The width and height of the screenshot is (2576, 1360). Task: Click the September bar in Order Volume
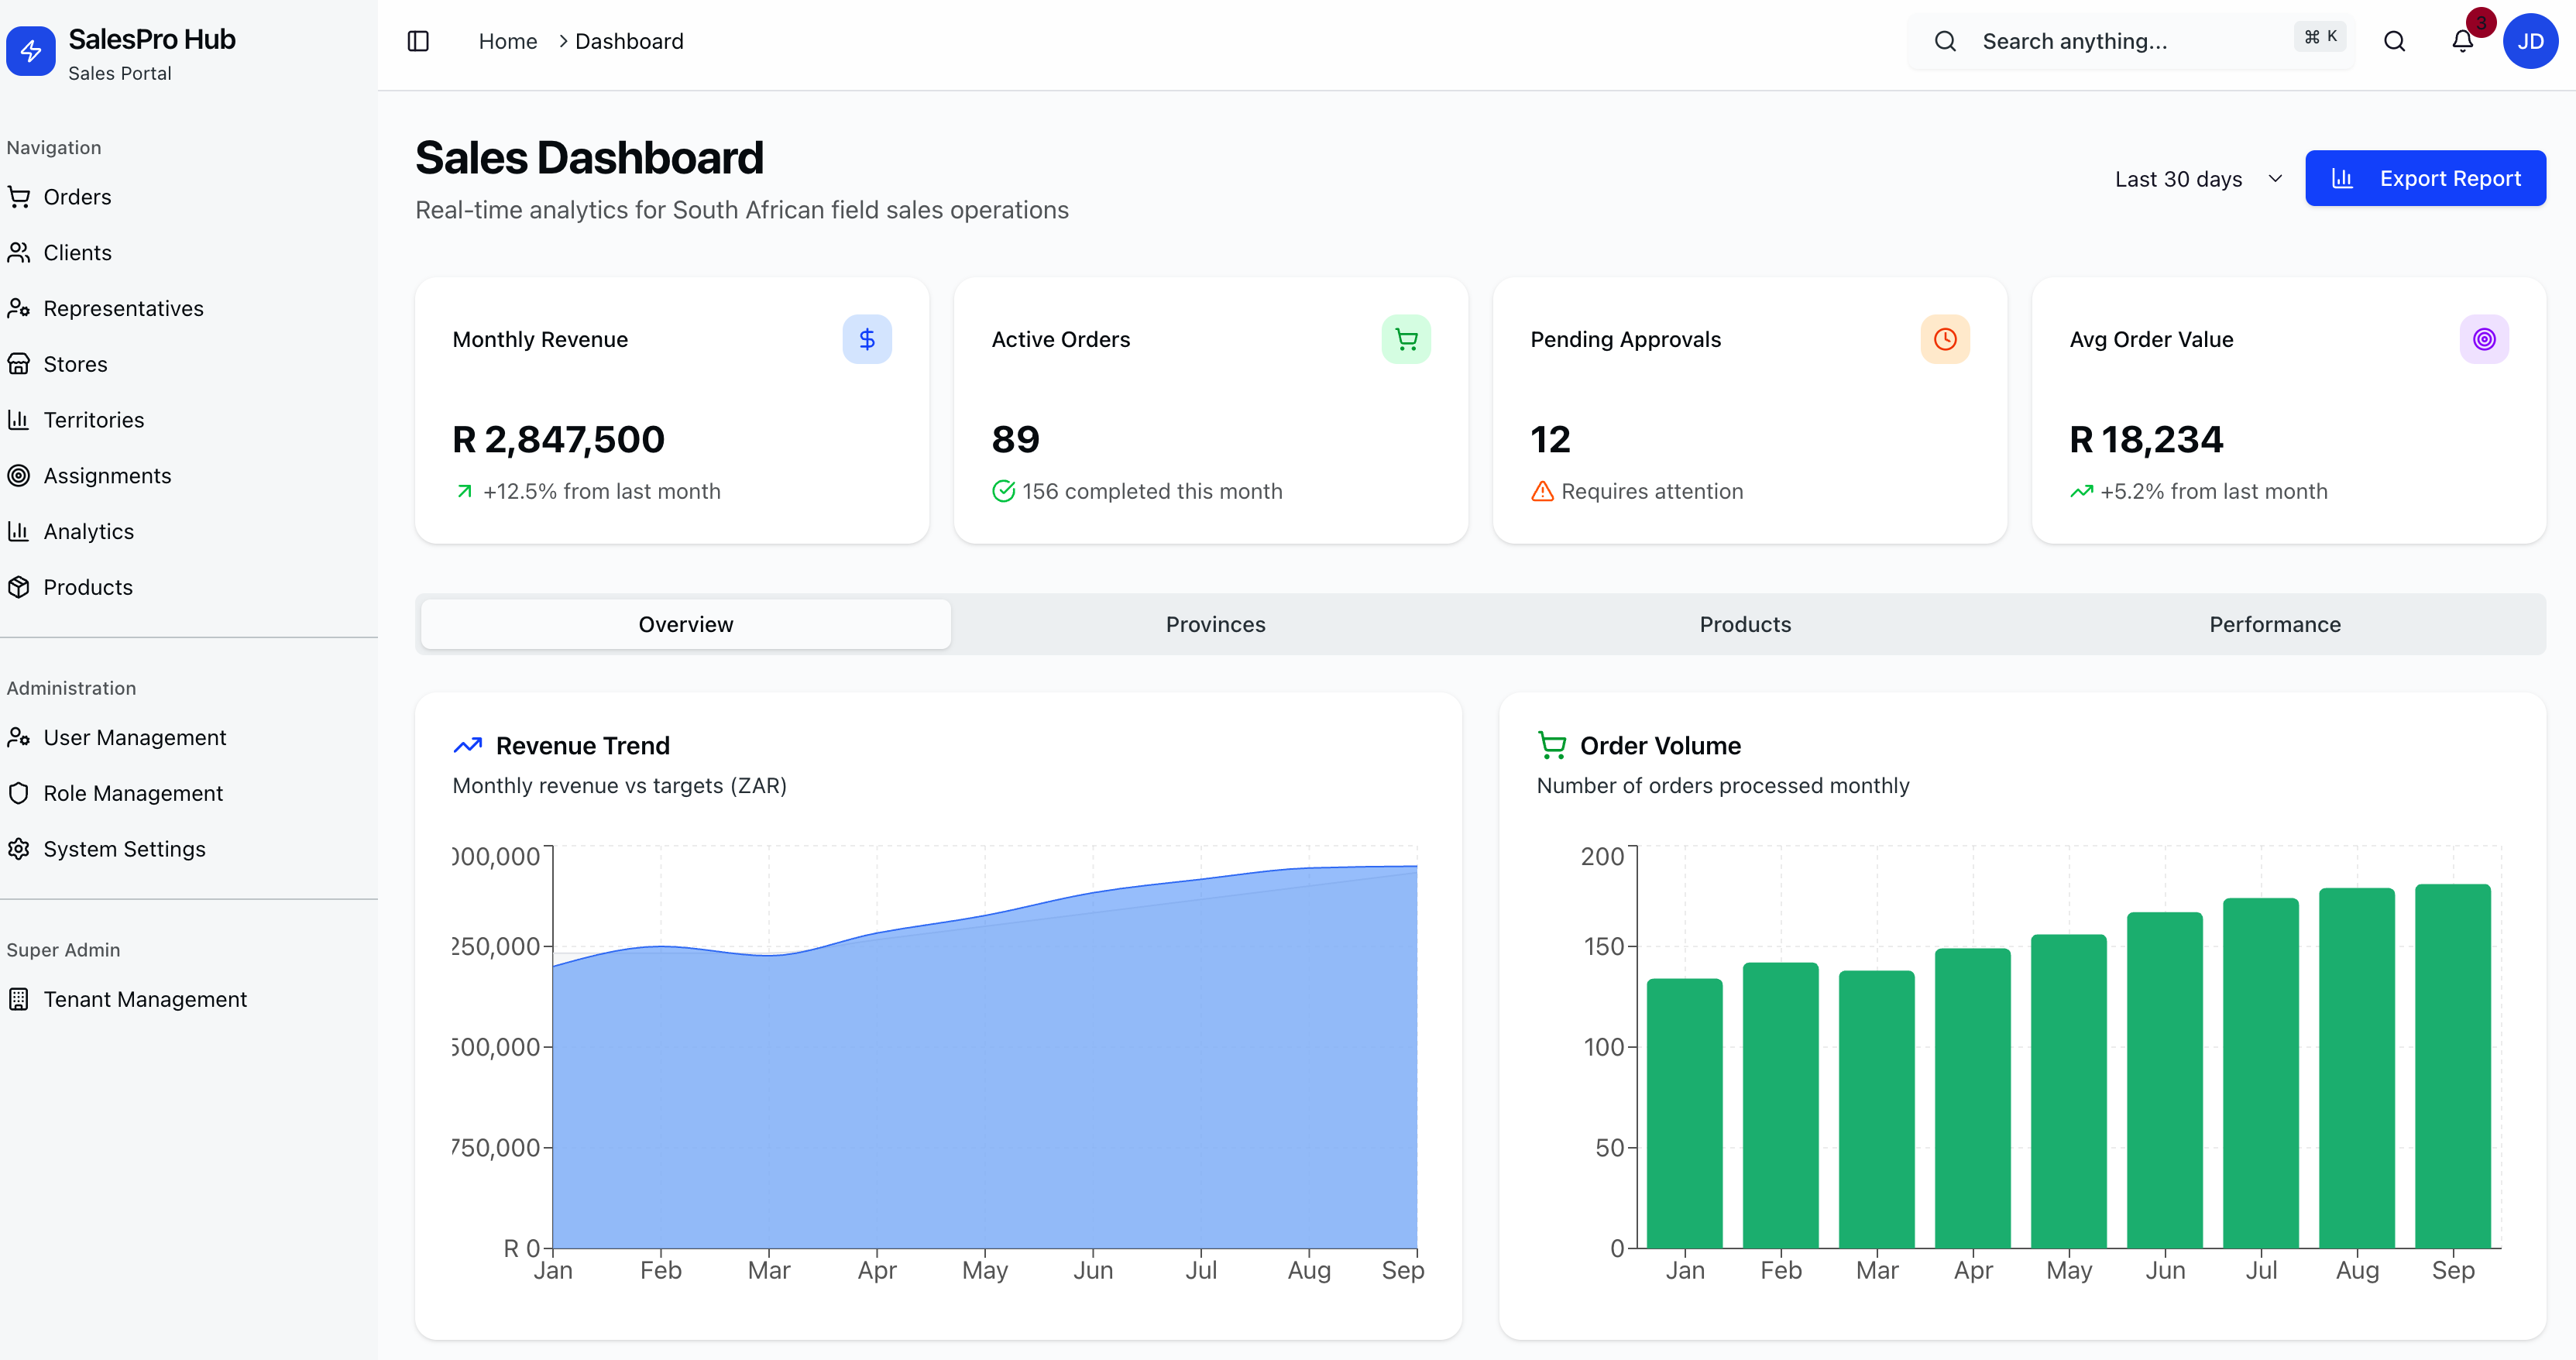[2452, 1065]
